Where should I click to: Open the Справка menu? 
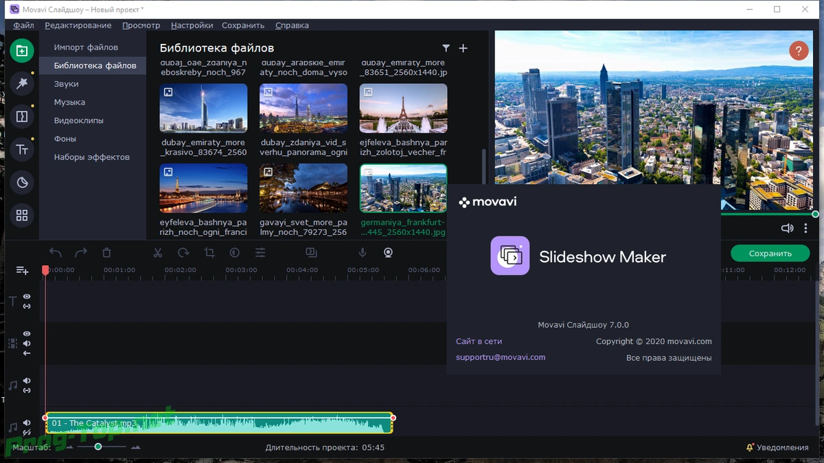click(x=292, y=25)
